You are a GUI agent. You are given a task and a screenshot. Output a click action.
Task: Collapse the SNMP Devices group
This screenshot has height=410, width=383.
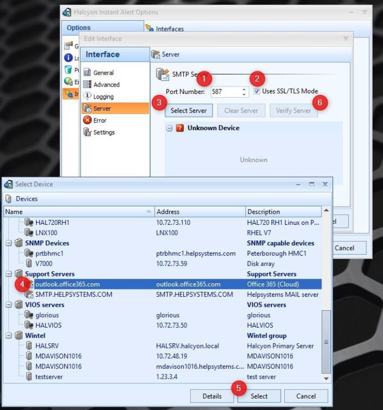[x=9, y=243]
